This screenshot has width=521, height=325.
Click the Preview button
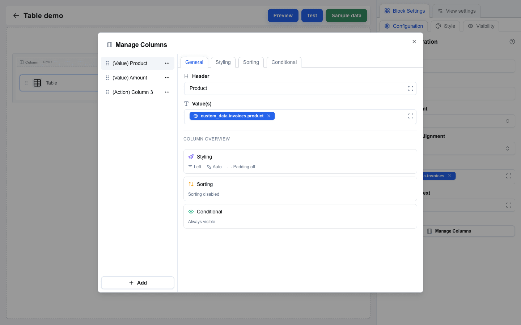[x=283, y=16]
